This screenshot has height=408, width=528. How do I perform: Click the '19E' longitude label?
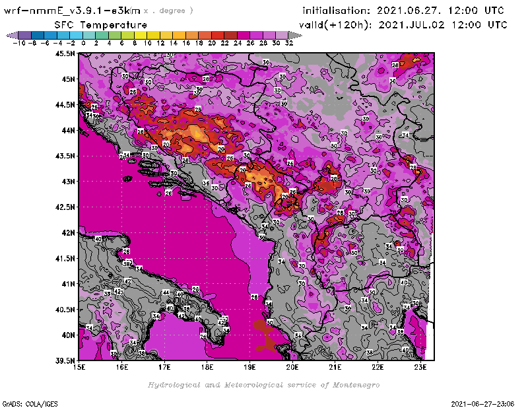tap(249, 367)
